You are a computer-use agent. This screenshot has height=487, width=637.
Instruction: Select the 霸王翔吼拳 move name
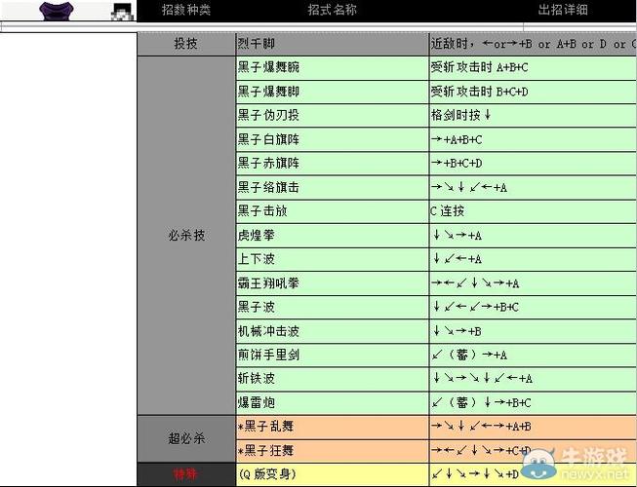tap(268, 283)
